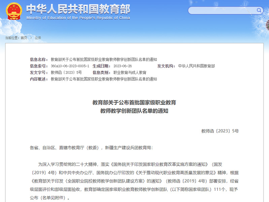Select the 信息名称 value text
Viewport: 269px width, 202px height.
tap(104, 59)
